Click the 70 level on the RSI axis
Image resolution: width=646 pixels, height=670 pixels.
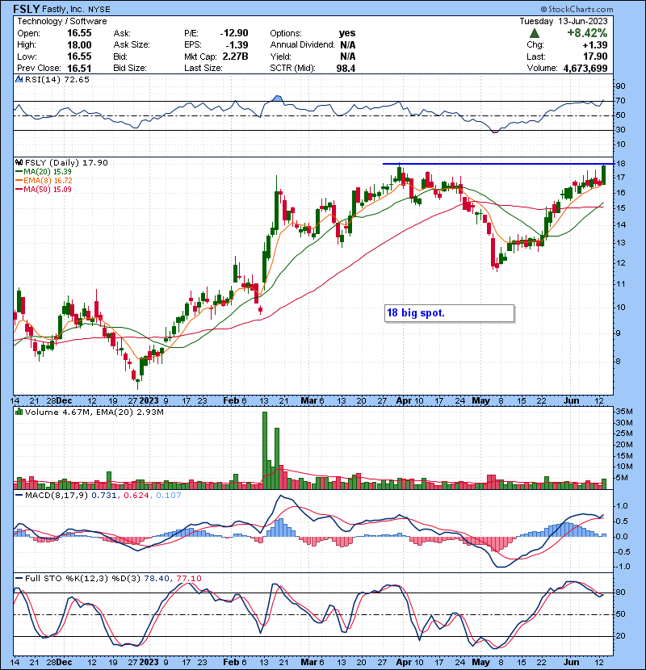(620, 101)
